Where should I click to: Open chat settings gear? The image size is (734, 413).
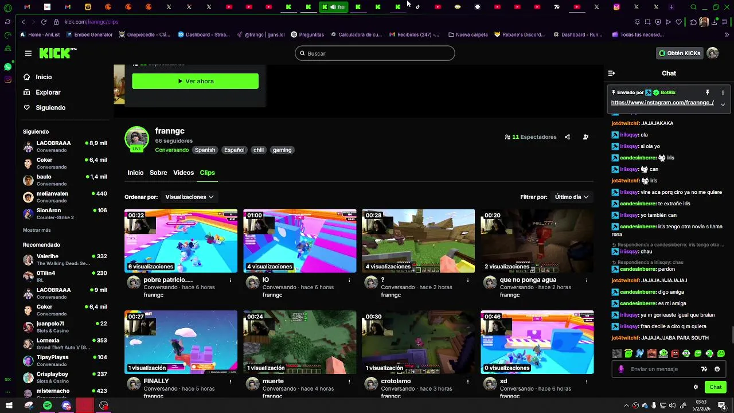[696, 387]
